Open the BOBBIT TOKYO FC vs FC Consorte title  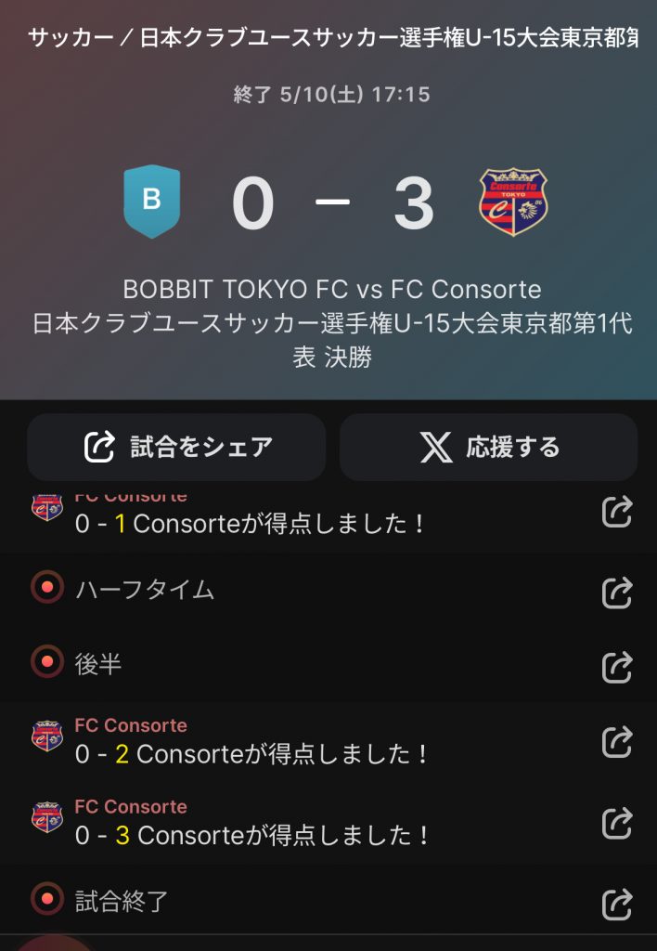(332, 290)
